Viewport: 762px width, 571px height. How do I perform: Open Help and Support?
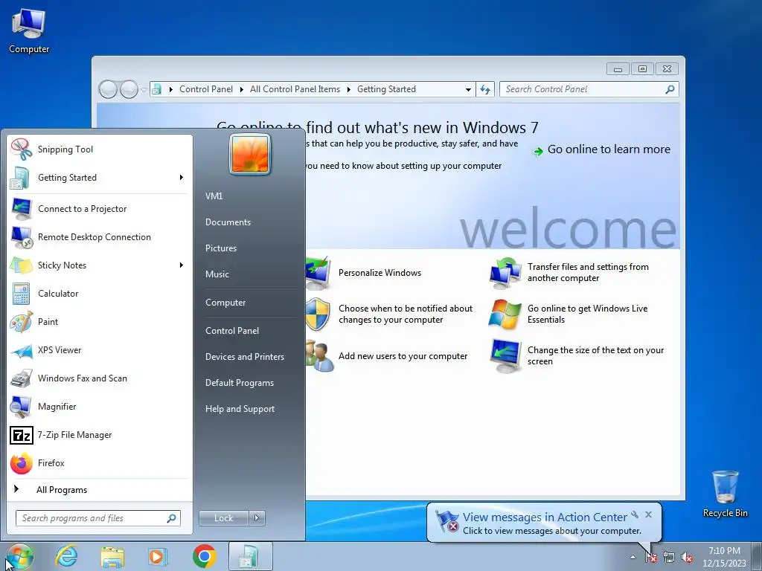(240, 409)
